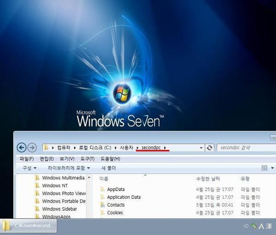Select 컴퓨터 in address breadcrumb
The image size is (276, 235).
63,148
